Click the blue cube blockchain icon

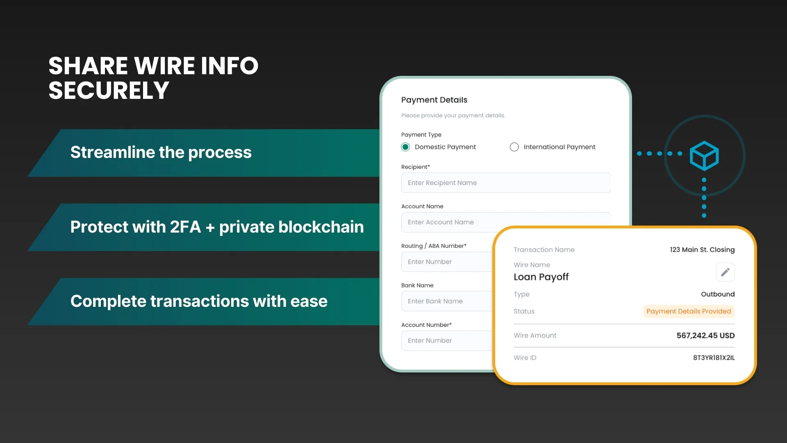pyautogui.click(x=704, y=156)
